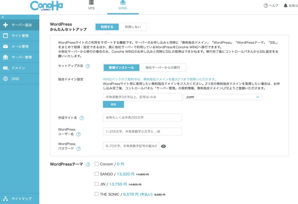Click the 作成サイト名 input field
This screenshot has width=298, height=204.
(142, 118)
